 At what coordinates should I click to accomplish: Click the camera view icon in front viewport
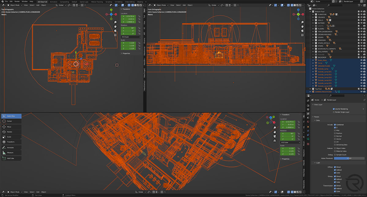(x=302, y=31)
